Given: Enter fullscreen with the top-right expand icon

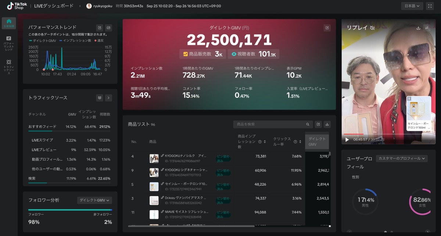Looking at the screenshot, I should pyautogui.click(x=430, y=6).
